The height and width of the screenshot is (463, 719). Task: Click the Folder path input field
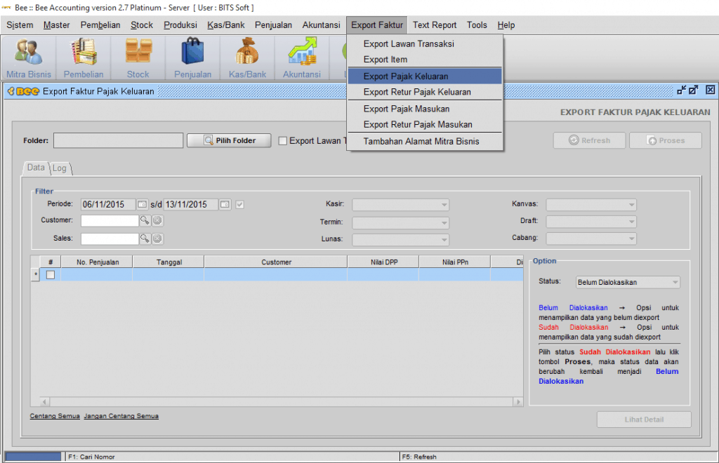[118, 140]
